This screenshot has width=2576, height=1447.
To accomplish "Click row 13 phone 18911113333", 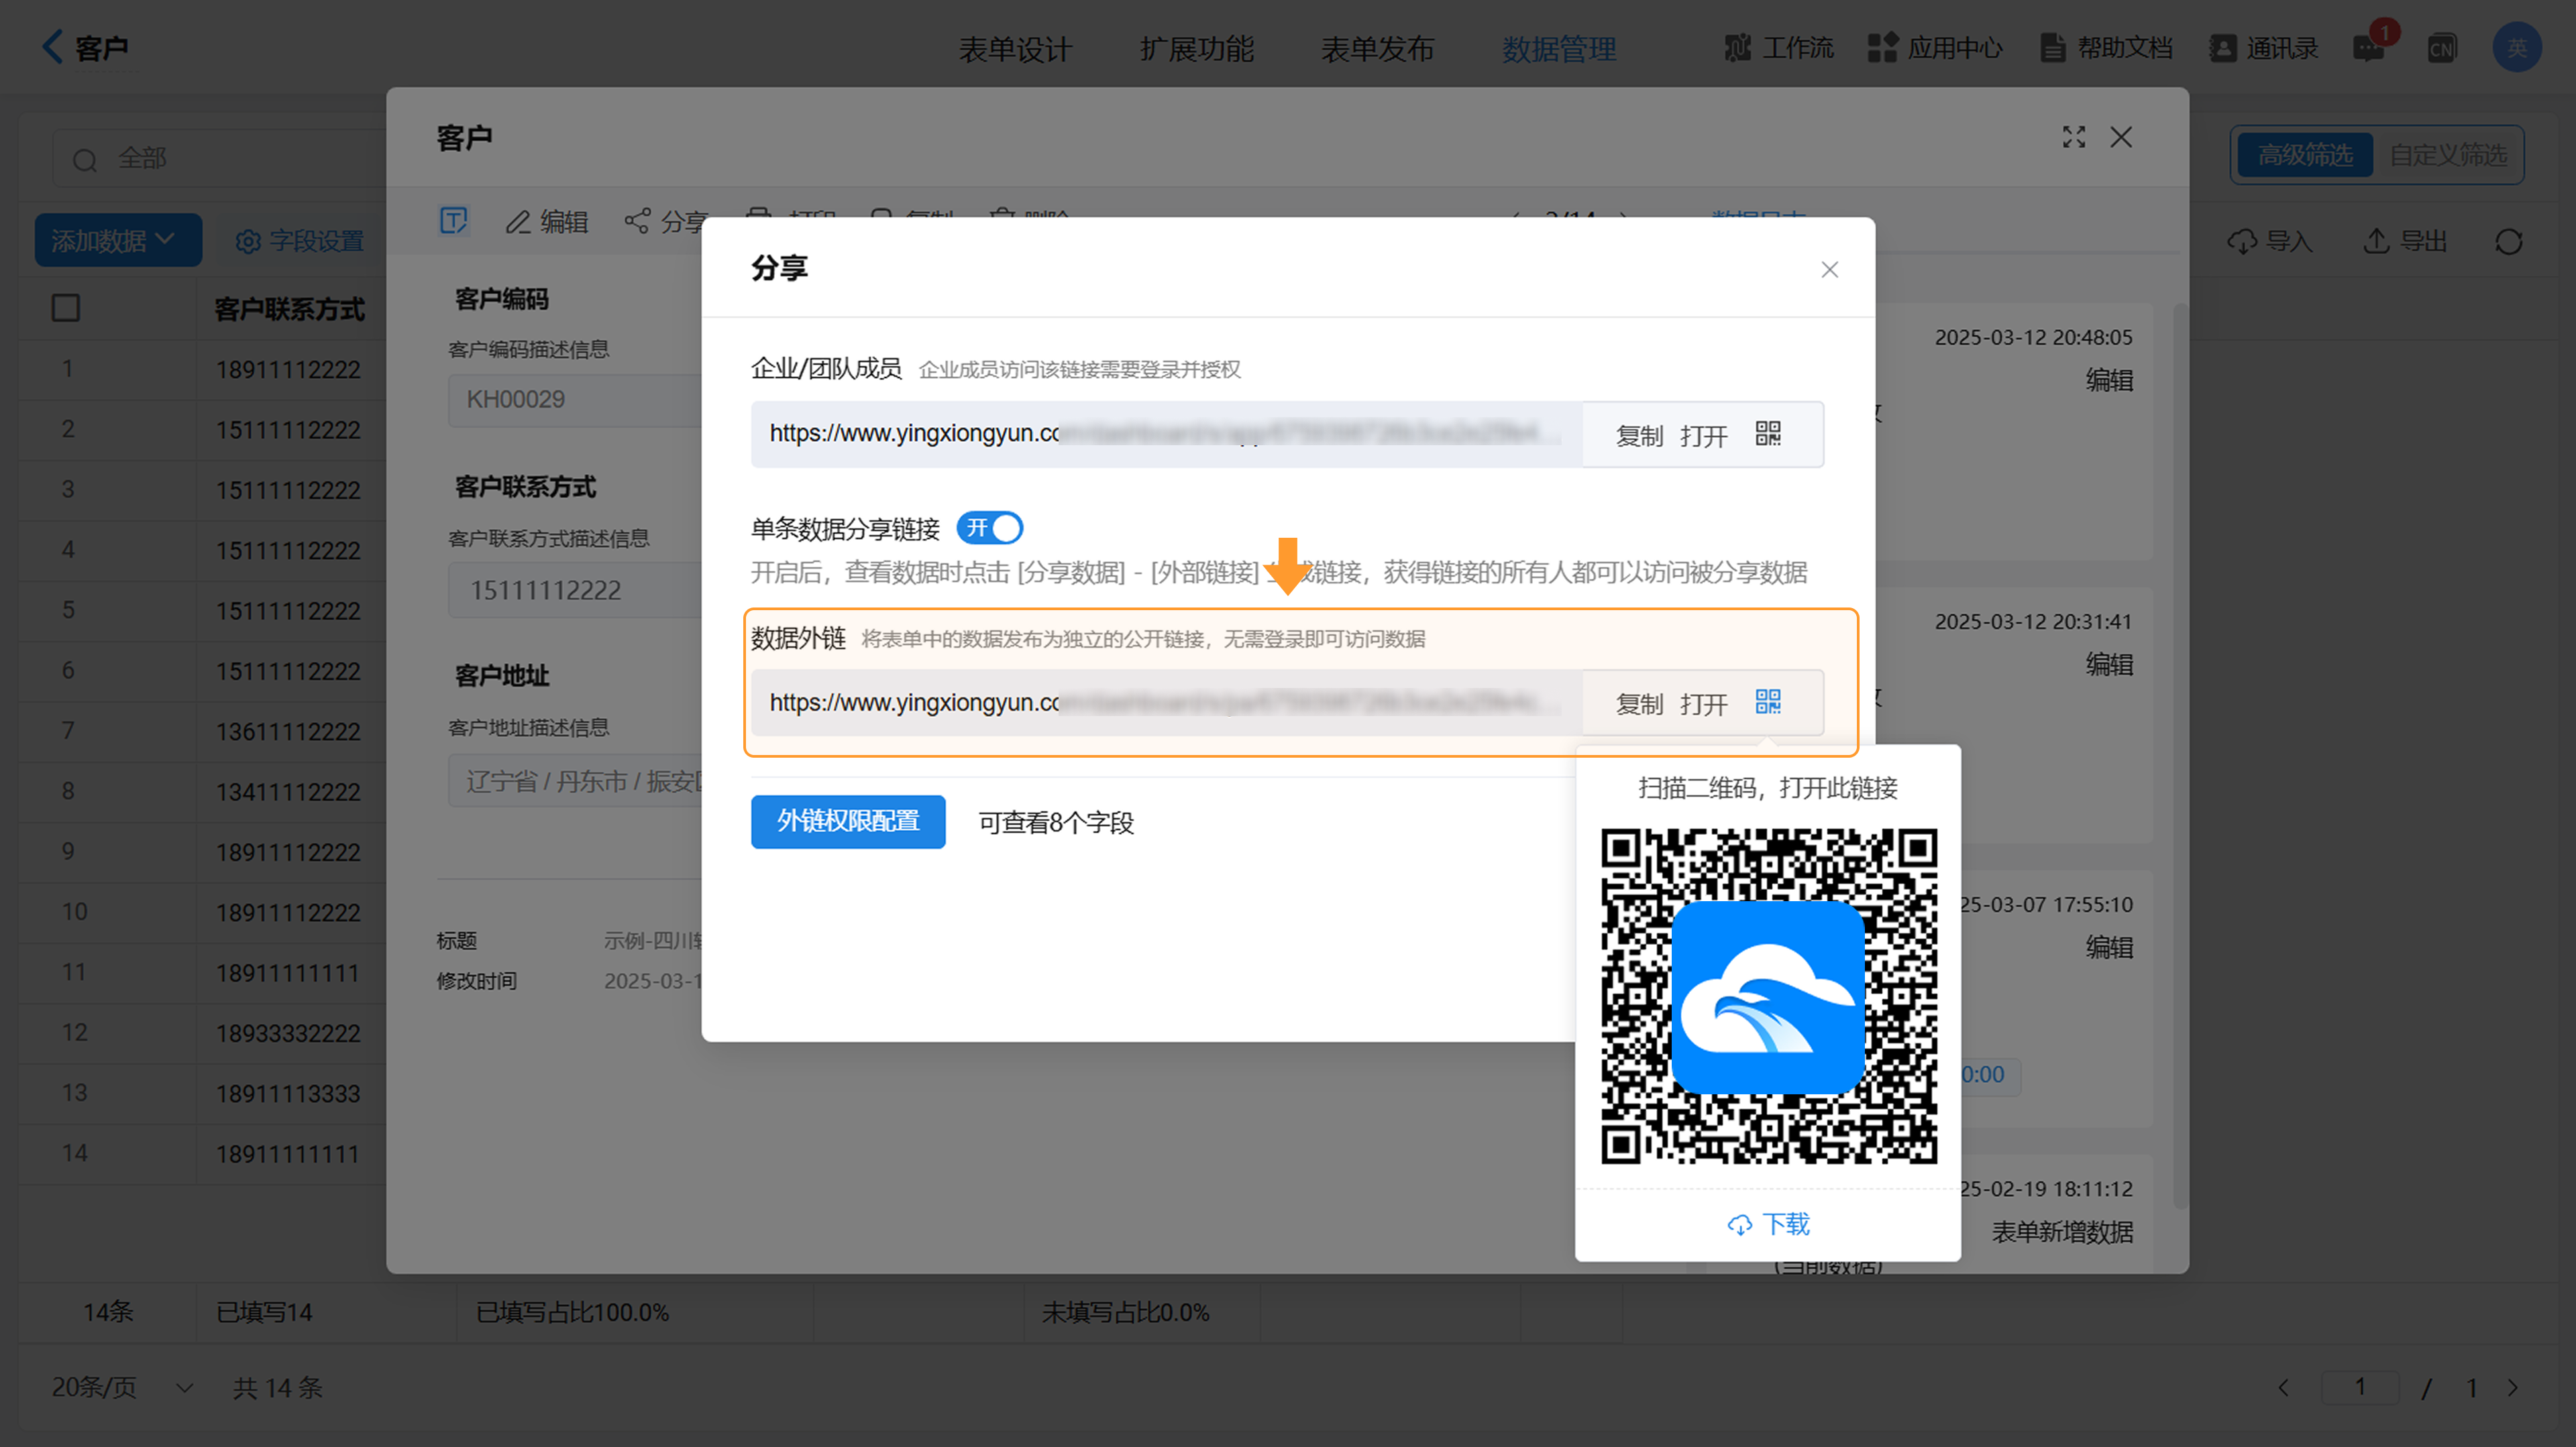I will 288,1093.
